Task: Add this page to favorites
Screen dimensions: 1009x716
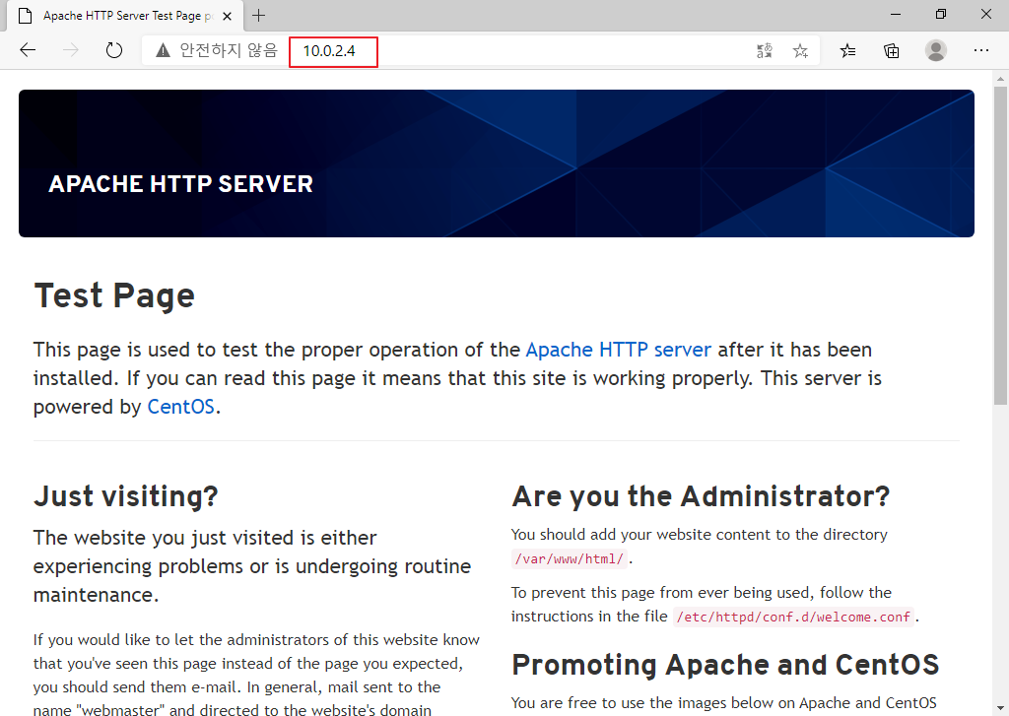Action: [x=800, y=51]
